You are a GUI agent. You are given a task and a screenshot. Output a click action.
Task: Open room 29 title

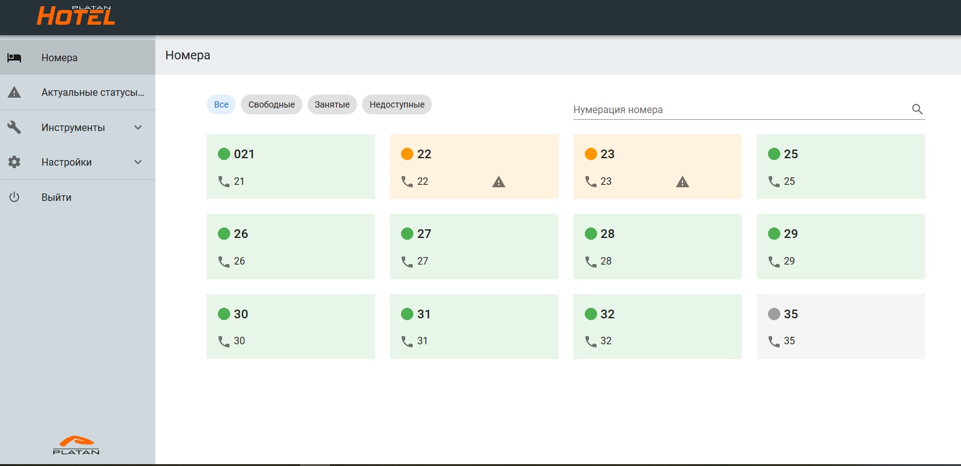[x=791, y=234]
